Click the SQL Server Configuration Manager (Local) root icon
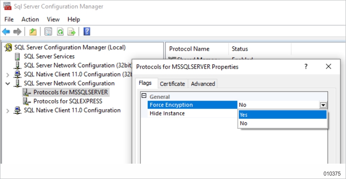The width and height of the screenshot is (346, 179). point(8,47)
